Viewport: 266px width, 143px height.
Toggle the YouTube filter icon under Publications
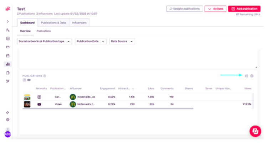coord(29,80)
